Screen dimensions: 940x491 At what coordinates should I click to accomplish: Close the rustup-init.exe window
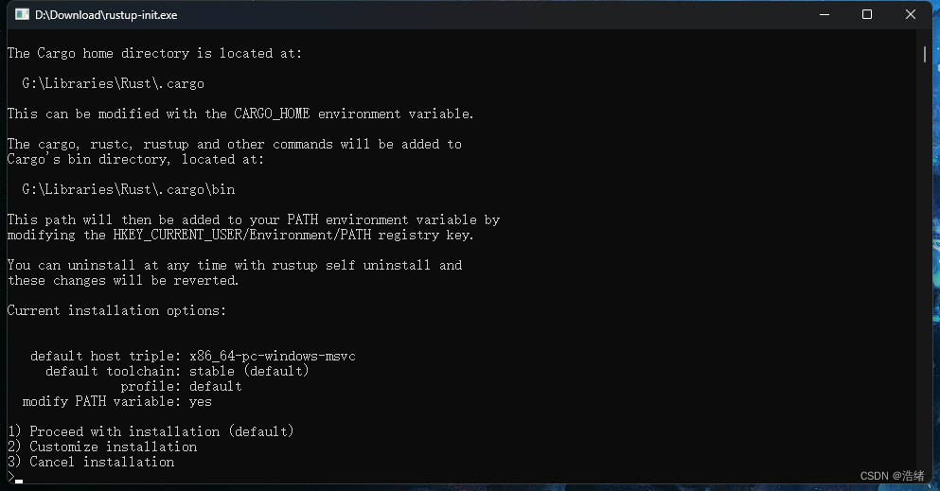[911, 15]
